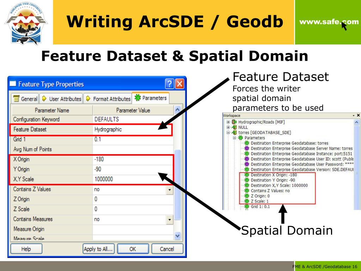The width and height of the screenshot is (361, 271).
Task: Click the User Attributes tab arrow icon
Action: point(44,99)
